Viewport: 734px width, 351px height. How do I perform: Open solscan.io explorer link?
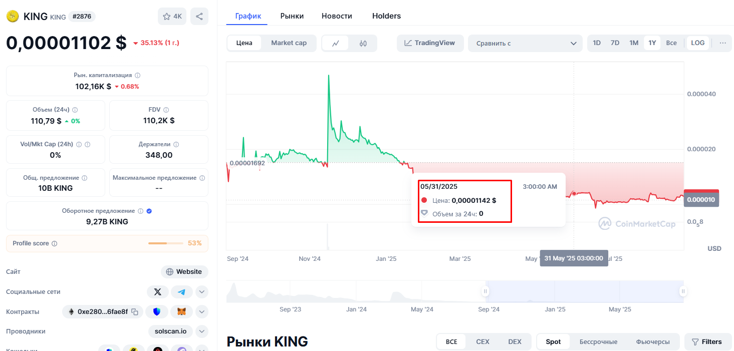pyautogui.click(x=171, y=331)
